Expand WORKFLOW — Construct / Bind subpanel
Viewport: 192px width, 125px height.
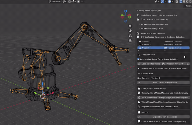(139, 24)
